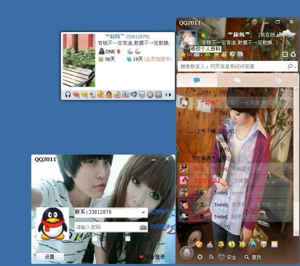Open the Paipai shopping icon
This screenshot has width=300, height=266.
(x=274, y=244)
